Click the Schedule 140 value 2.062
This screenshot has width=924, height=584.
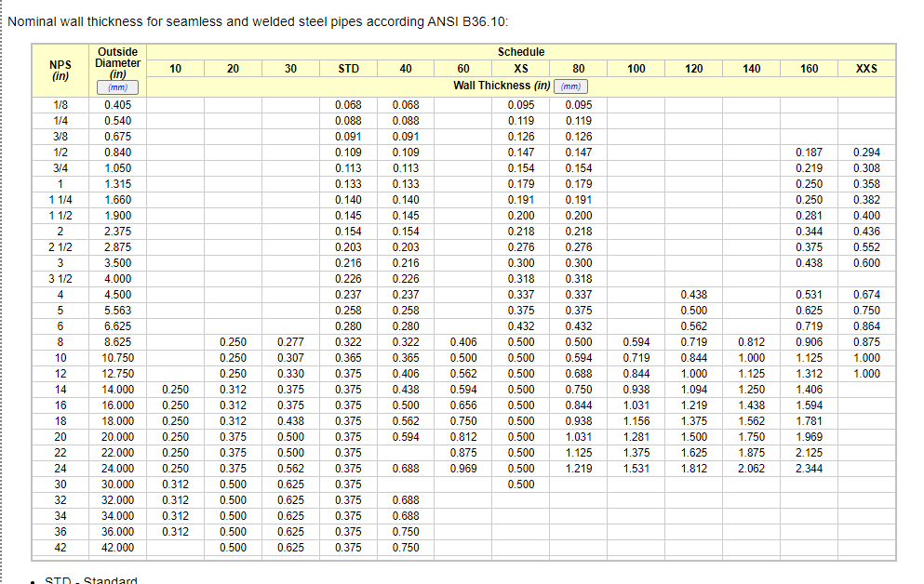[751, 469]
